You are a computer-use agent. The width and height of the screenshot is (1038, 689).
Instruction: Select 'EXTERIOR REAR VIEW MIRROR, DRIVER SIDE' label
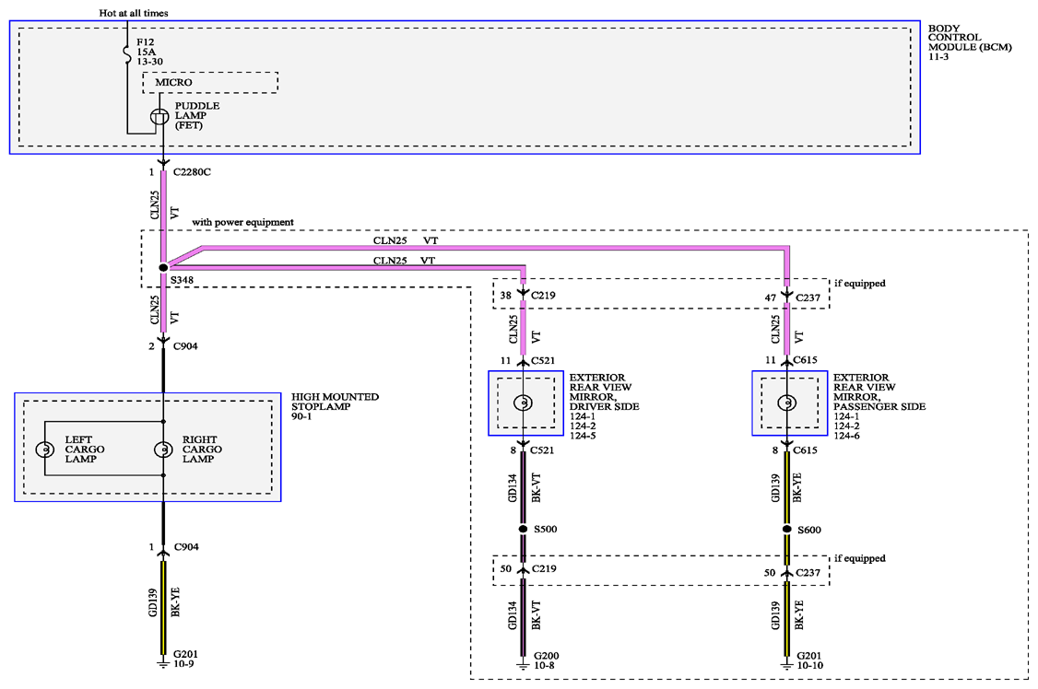coord(605,392)
